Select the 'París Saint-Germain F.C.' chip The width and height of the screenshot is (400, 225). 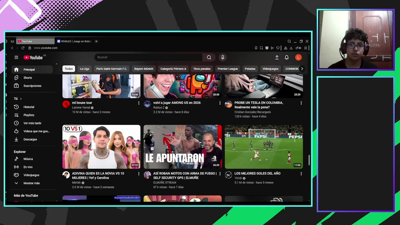[x=112, y=69]
